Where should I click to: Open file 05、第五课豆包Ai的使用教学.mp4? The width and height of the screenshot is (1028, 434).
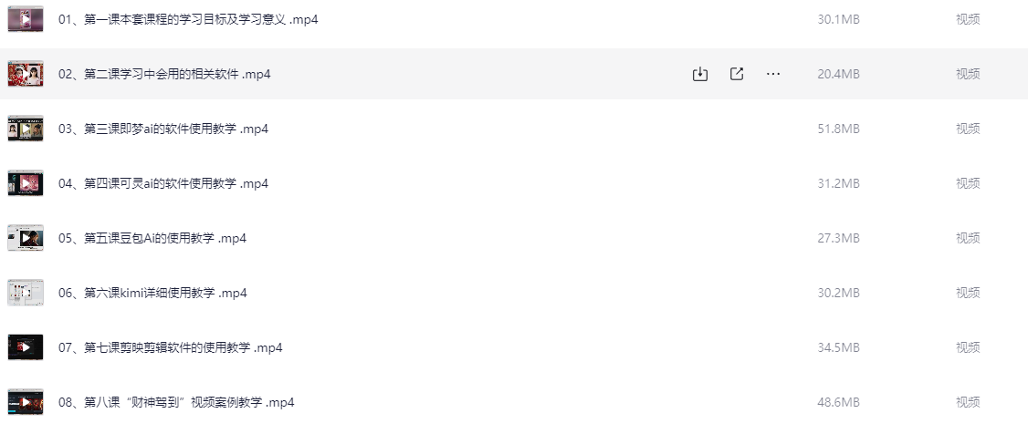click(152, 238)
